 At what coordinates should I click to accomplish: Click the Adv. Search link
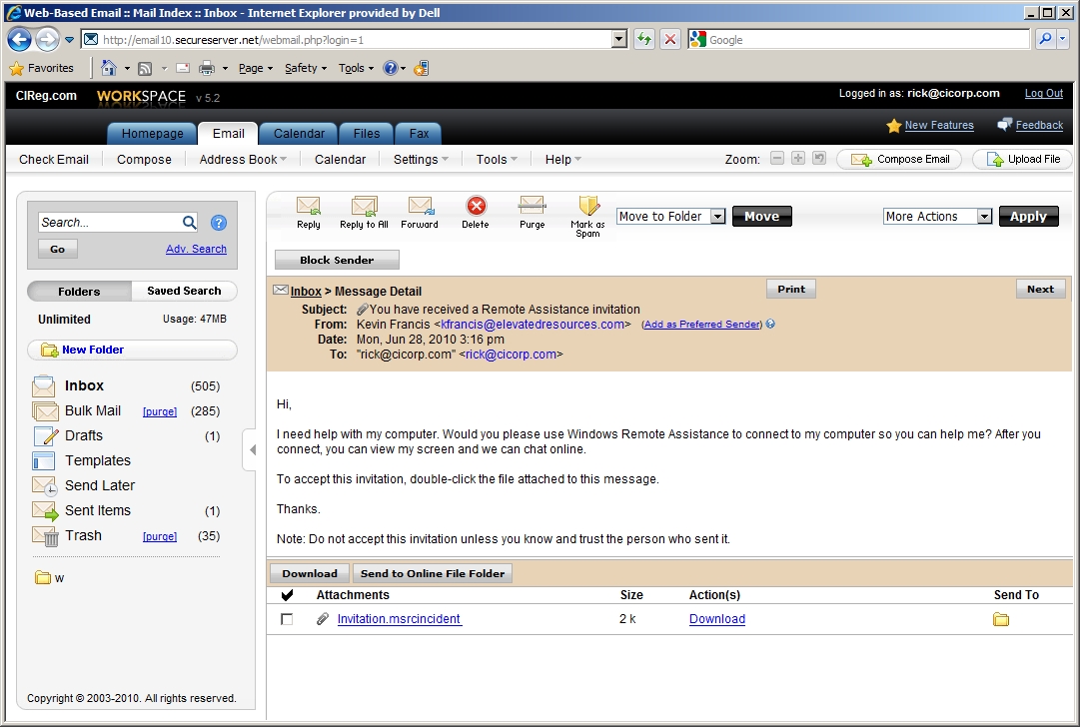click(x=196, y=249)
